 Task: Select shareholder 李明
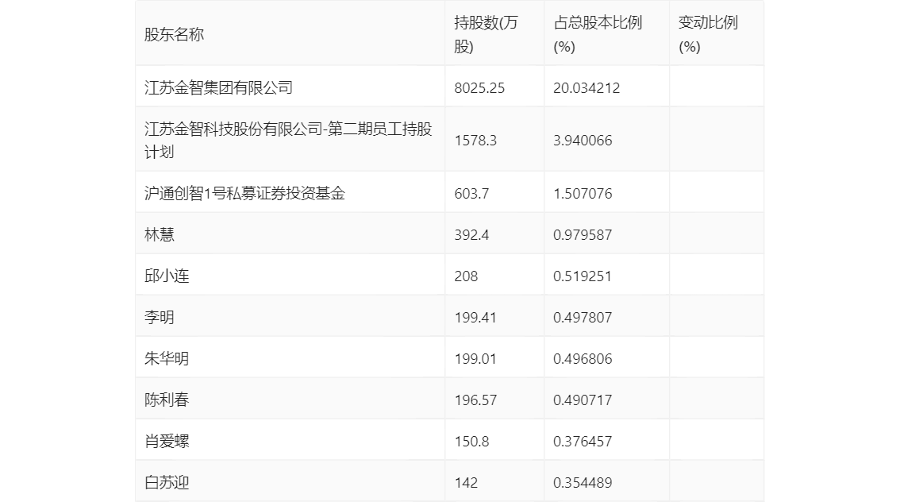point(159,318)
